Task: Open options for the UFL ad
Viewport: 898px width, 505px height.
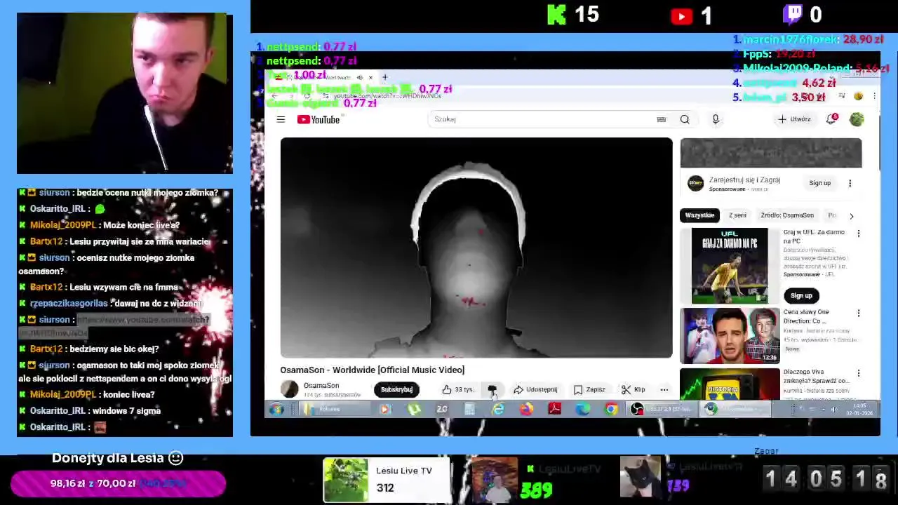Action: [858, 234]
